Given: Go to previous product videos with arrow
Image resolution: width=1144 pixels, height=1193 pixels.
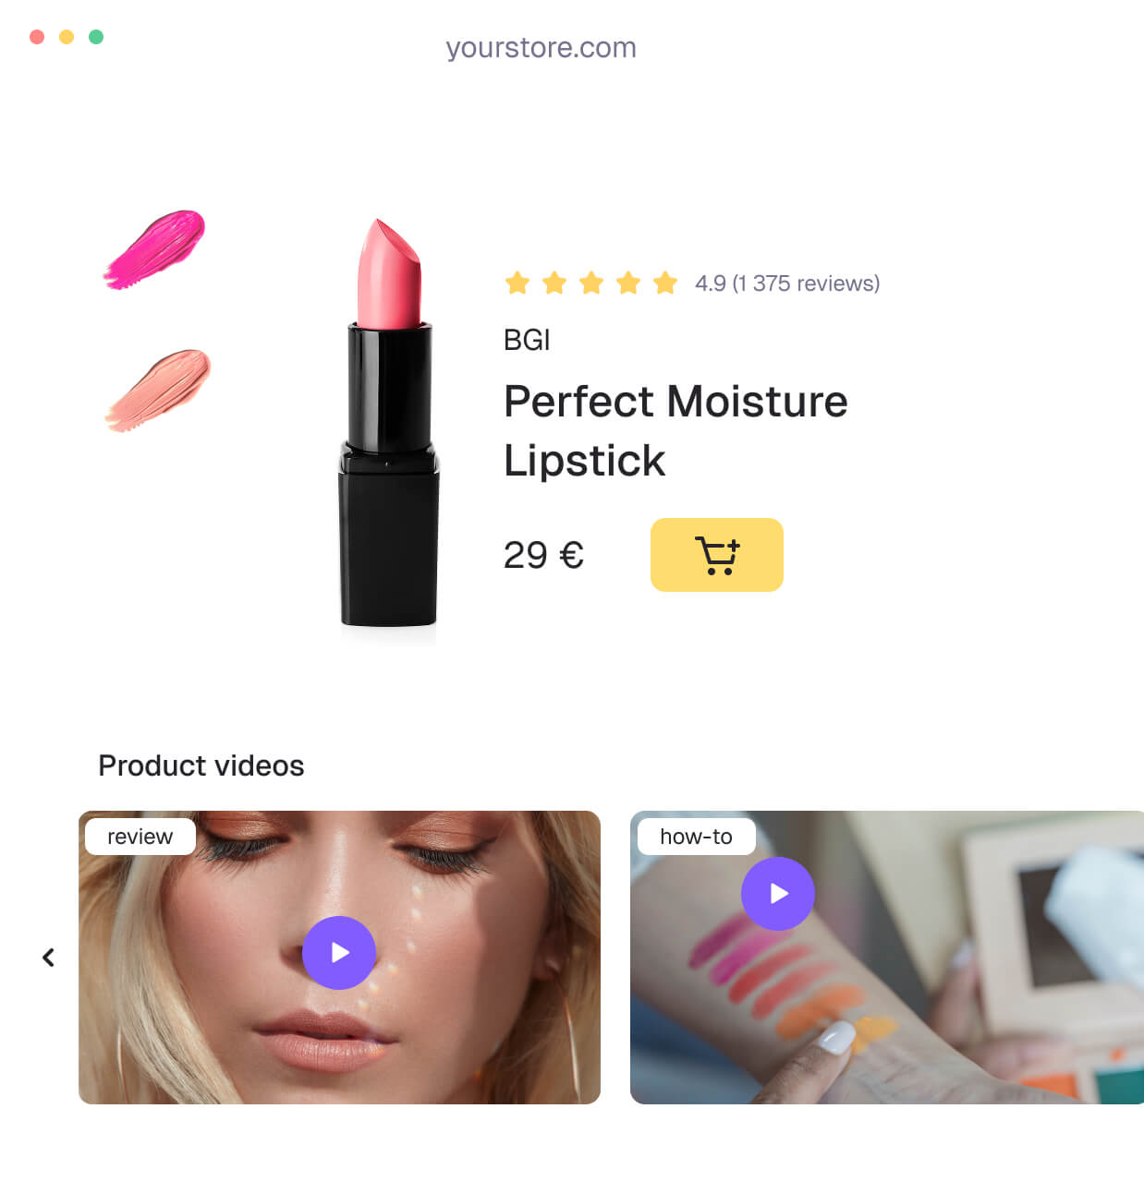Looking at the screenshot, I should tap(49, 958).
